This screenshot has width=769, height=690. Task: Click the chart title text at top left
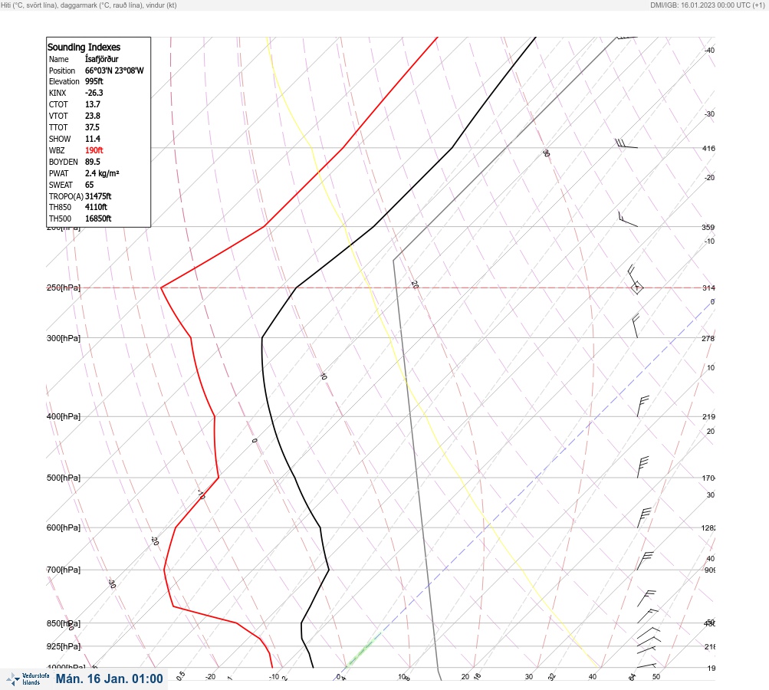point(89,5)
